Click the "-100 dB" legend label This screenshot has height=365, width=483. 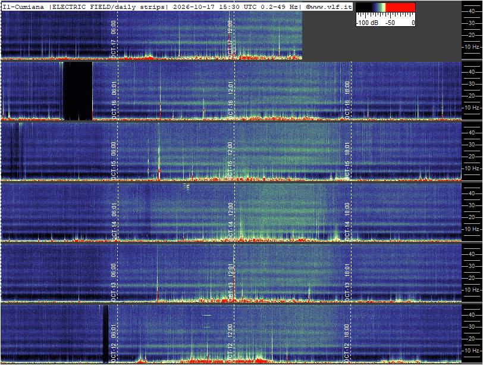click(x=367, y=23)
